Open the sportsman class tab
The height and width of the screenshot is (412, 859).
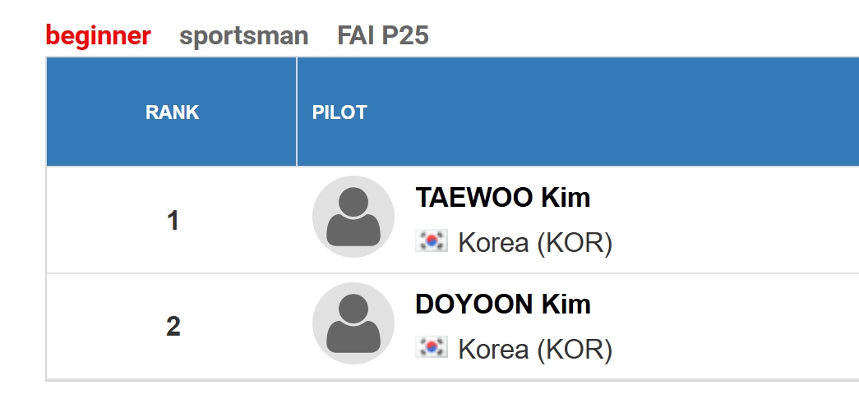pyautogui.click(x=244, y=36)
